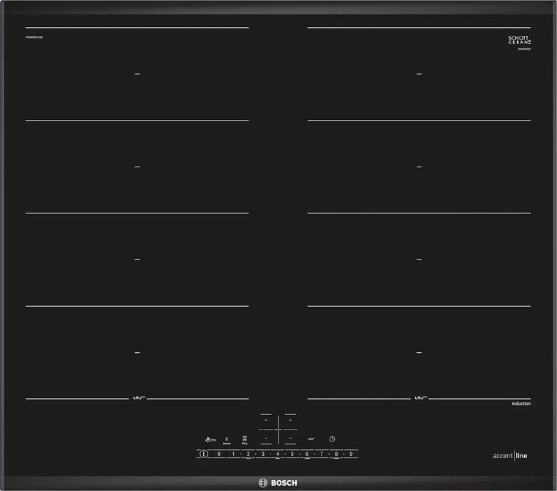This screenshot has height=491, width=557.
Task: Click the accent line label
Action: [x=509, y=456]
